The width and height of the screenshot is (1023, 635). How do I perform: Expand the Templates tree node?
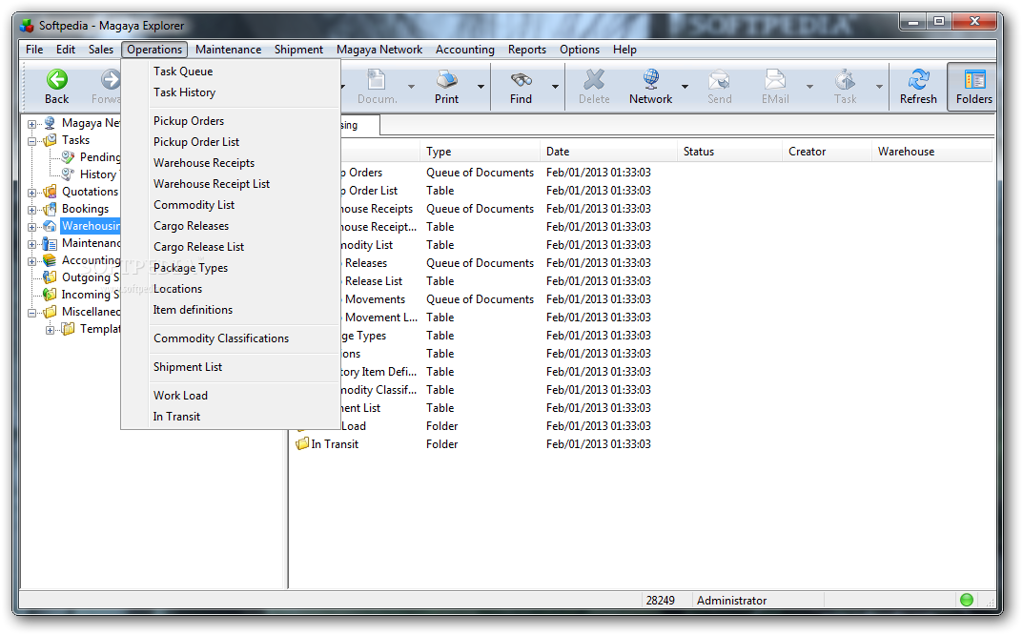point(51,330)
